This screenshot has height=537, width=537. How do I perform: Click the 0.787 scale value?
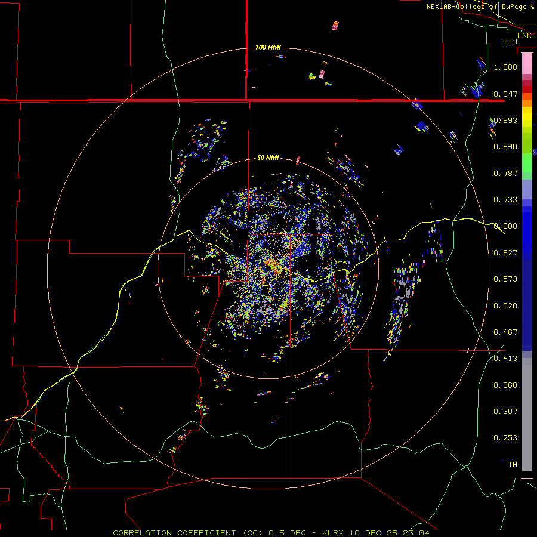tap(505, 173)
